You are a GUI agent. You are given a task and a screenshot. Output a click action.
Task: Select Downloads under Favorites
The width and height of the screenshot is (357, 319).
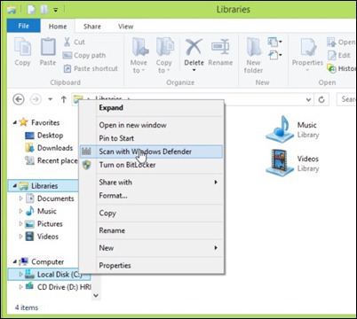[x=49, y=148]
